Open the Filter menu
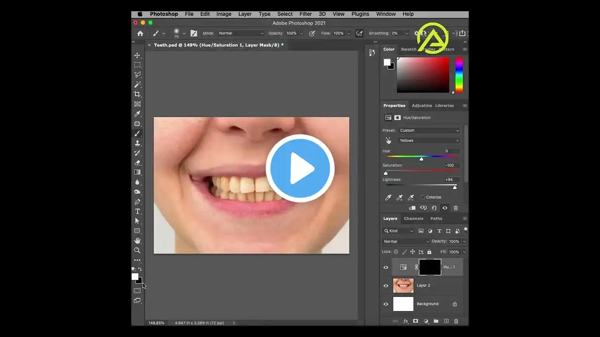Screen dimensions: 600x337 coord(305,14)
